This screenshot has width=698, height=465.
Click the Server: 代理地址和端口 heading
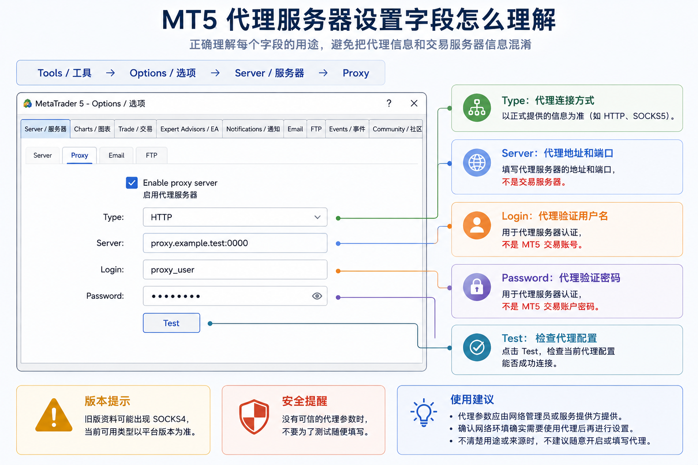(558, 153)
